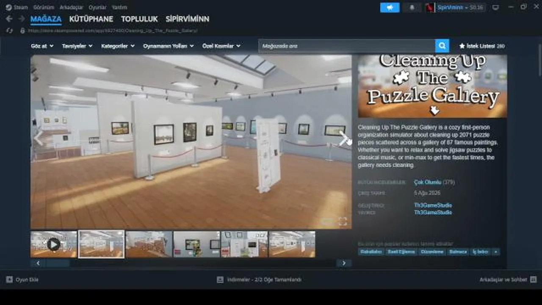The width and height of the screenshot is (542, 305).
Task: Open developer Th3GameStudio link
Action: (433, 205)
